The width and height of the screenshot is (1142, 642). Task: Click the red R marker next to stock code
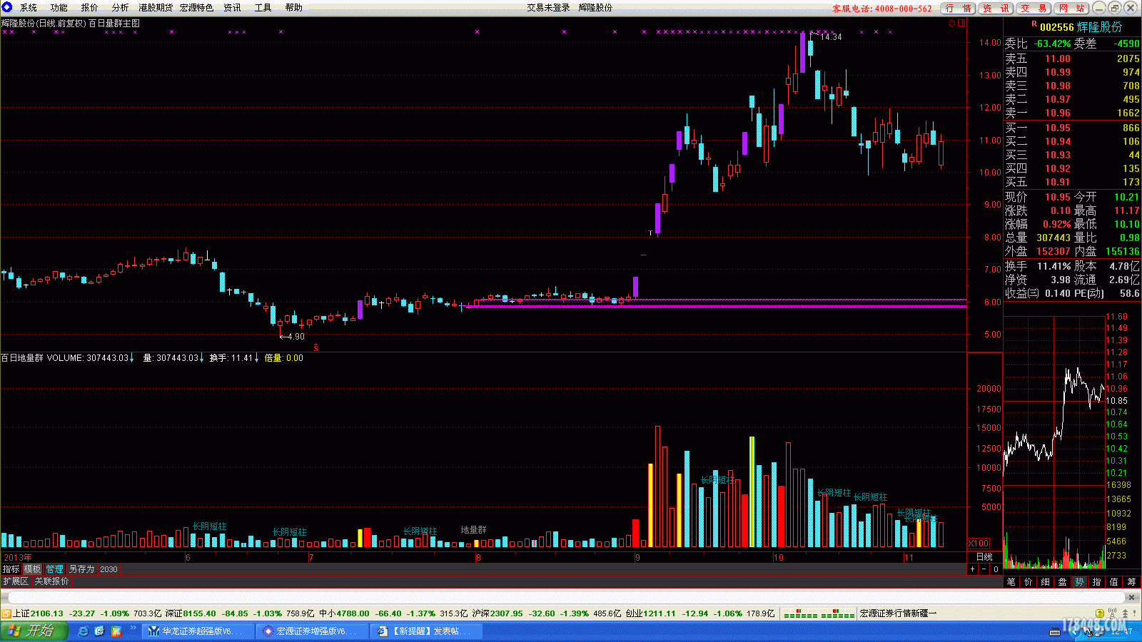pos(1034,24)
